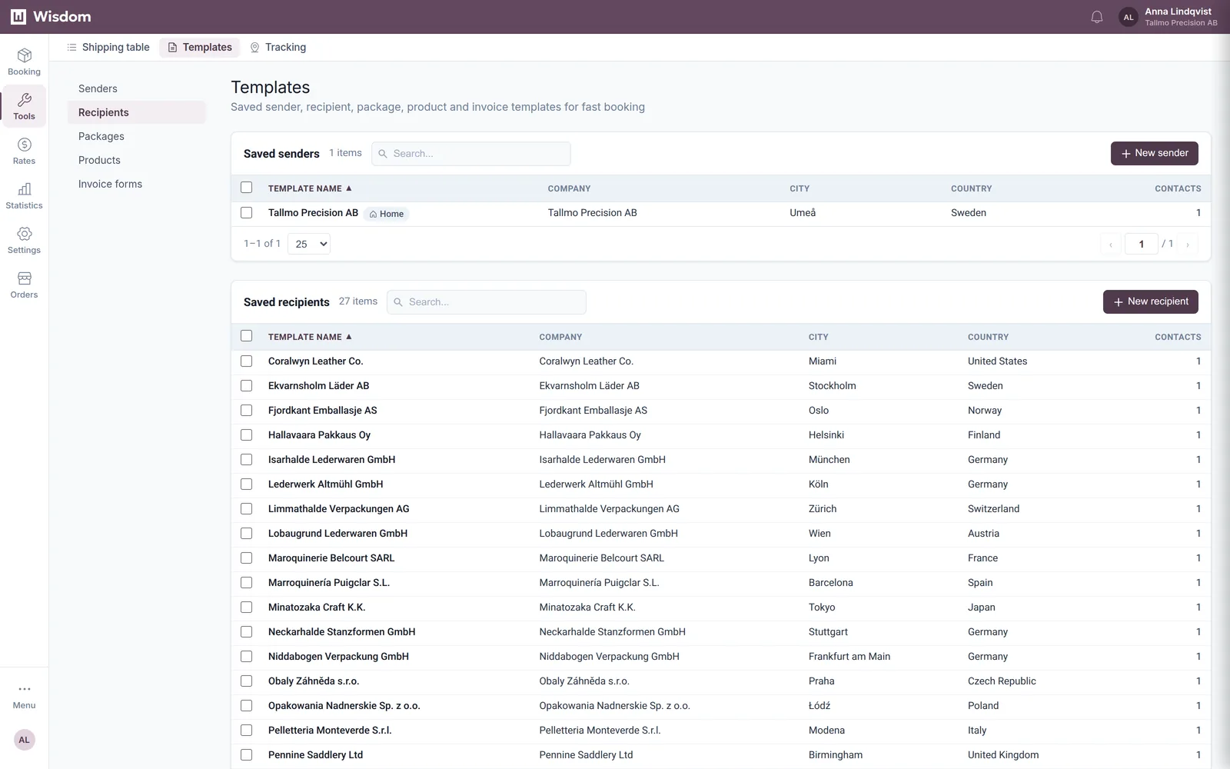Screen dimensions: 1230x769
Task: Go to next page of saved senders
Action: (x=1188, y=245)
